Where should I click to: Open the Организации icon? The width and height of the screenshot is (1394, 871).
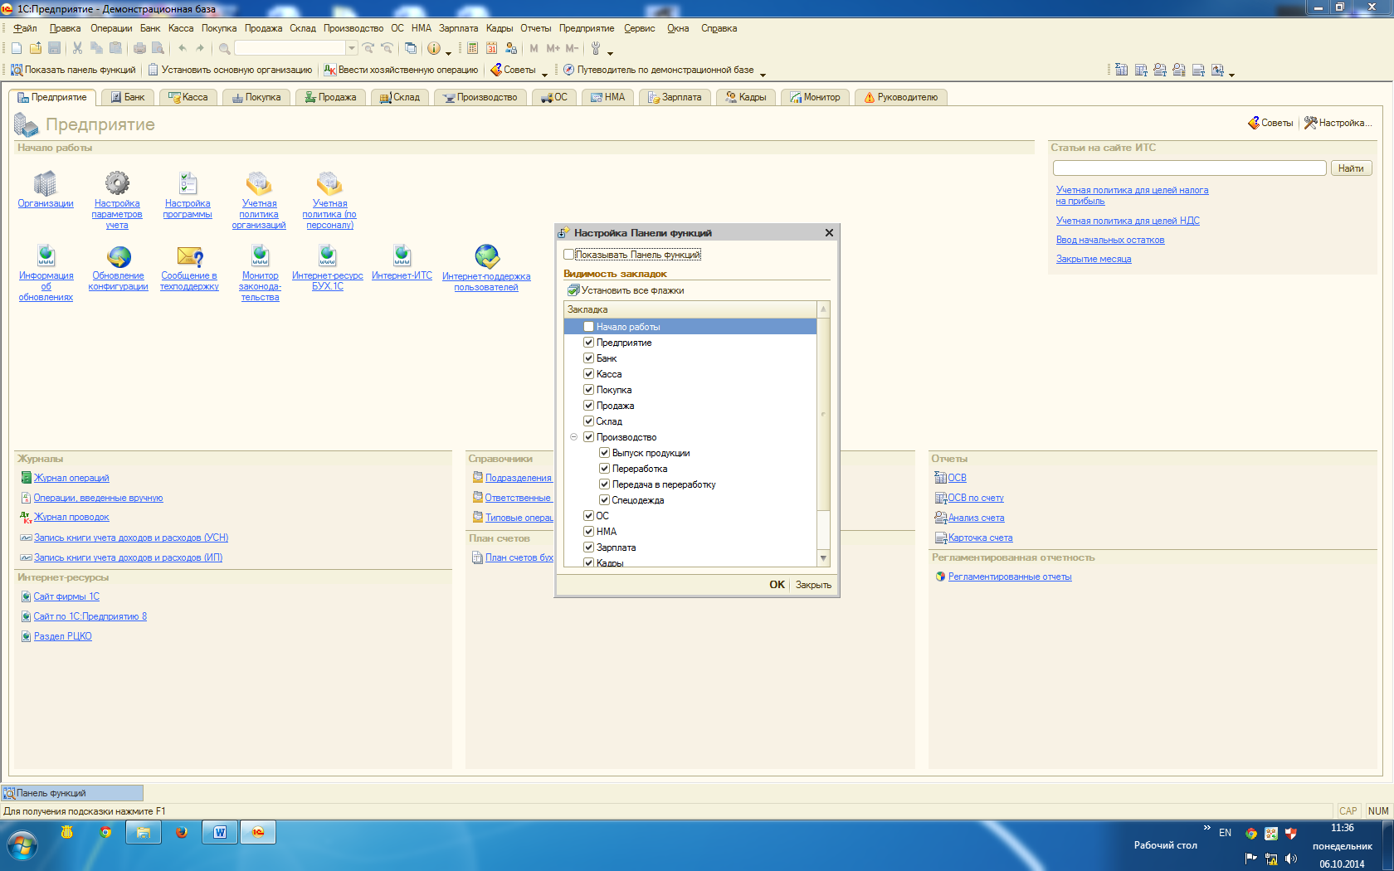coord(45,183)
